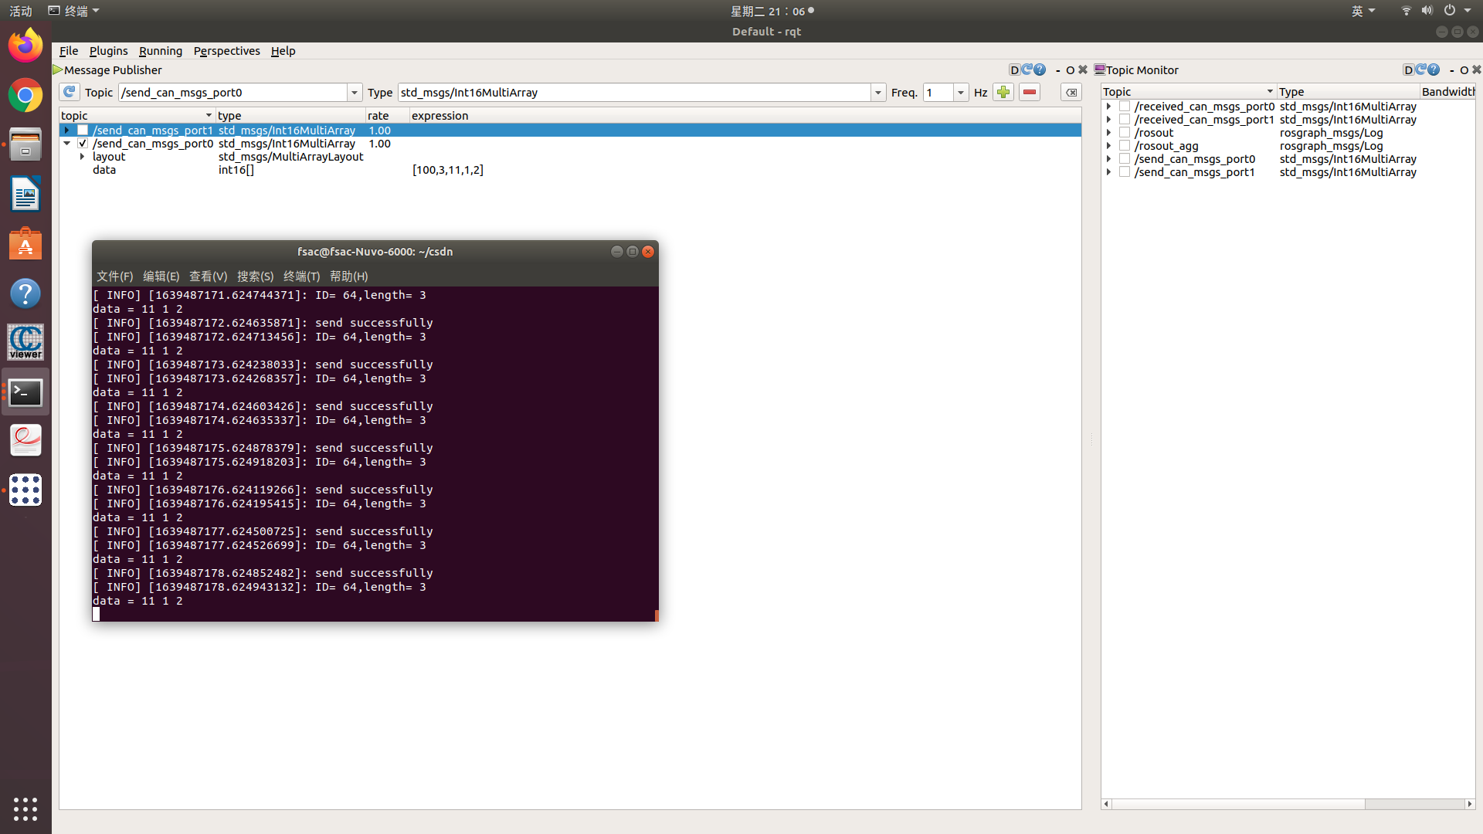Open the Topic combo box dropdown
Viewport: 1483px width, 834px height.
point(355,93)
